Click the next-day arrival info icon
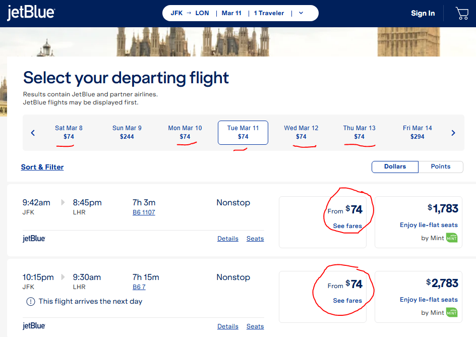Screen dimensions: 476x337 (31, 302)
